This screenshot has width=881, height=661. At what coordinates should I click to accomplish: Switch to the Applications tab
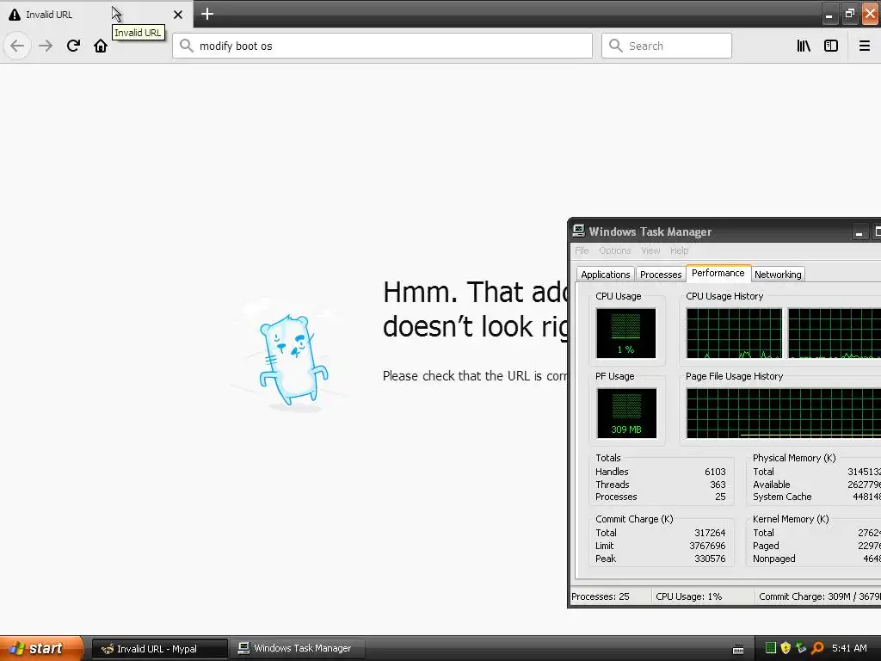(605, 275)
